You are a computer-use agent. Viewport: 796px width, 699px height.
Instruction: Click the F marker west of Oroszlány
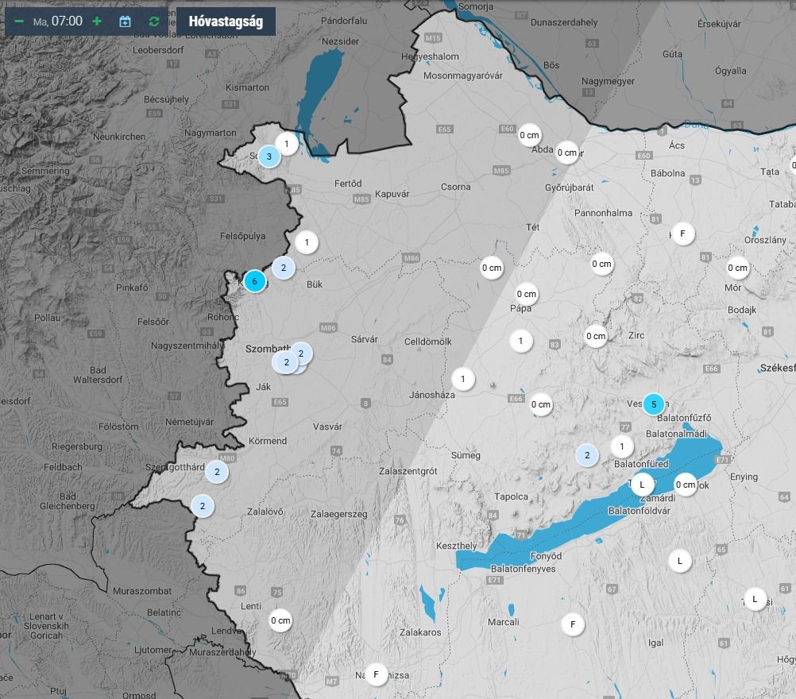(x=682, y=234)
